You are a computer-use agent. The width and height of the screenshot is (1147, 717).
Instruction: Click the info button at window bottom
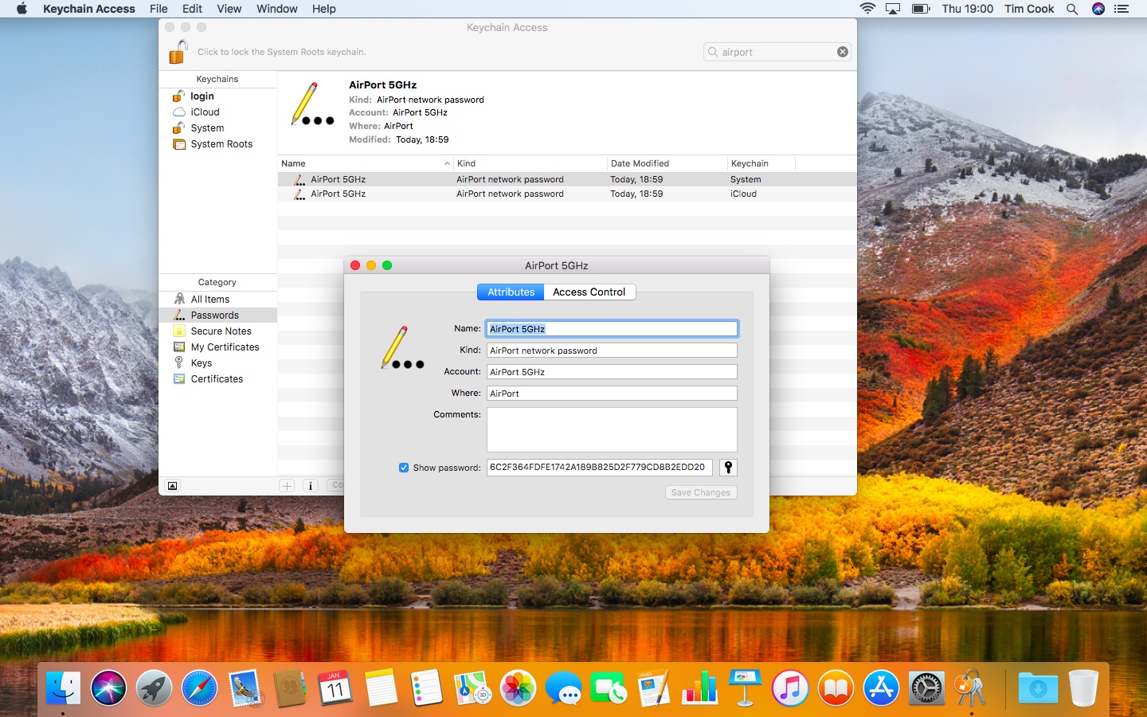coord(311,486)
